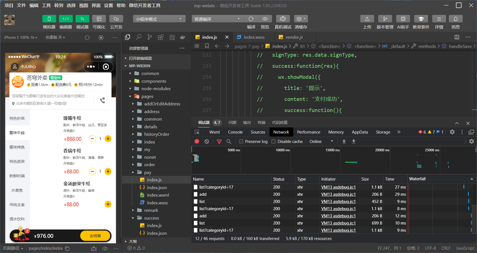Show more DevTools tabs chevron

pyautogui.click(x=399, y=132)
